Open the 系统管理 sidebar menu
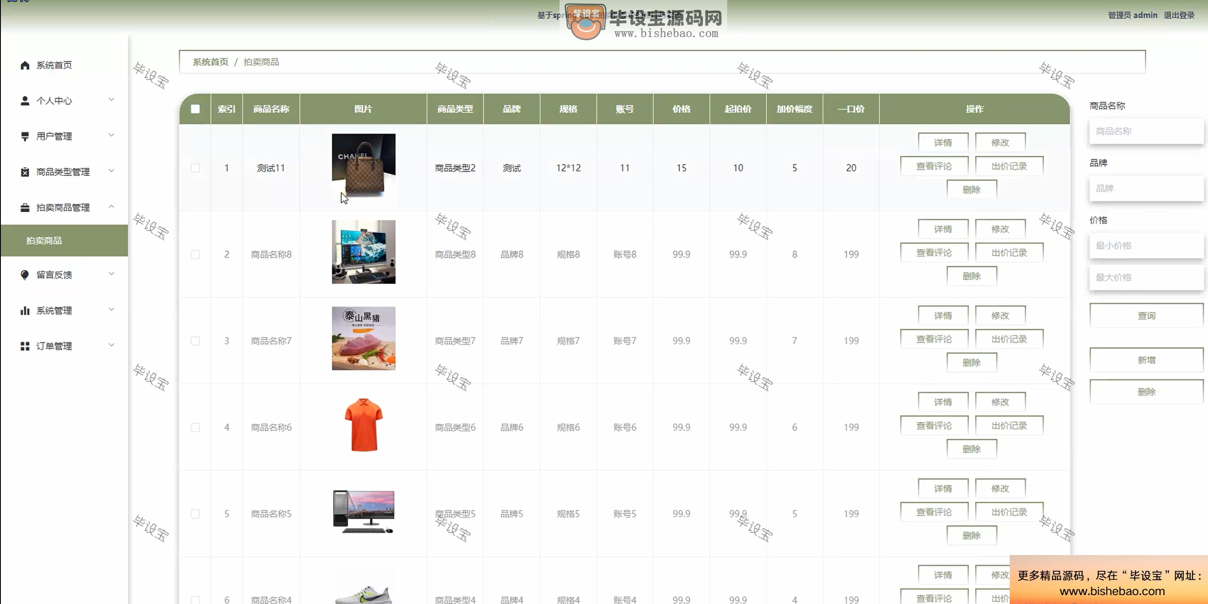1208x604 pixels. pos(64,310)
